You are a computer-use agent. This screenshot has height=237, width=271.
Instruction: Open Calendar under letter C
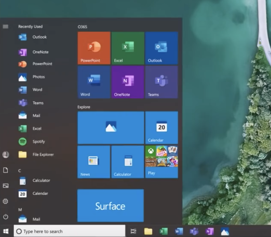[33, 194]
